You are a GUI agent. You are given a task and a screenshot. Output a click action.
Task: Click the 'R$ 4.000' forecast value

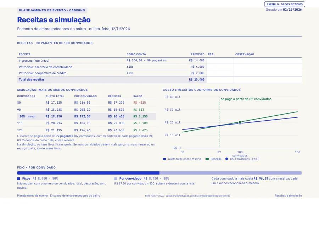[x=197, y=67]
